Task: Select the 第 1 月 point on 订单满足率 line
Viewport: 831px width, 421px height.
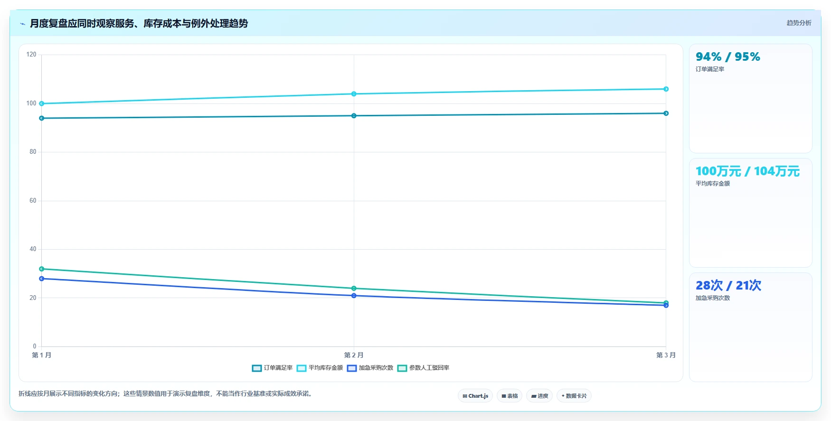Action: coord(42,118)
